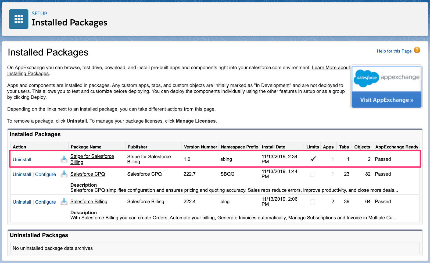Open Help for this Page link

[394, 51]
